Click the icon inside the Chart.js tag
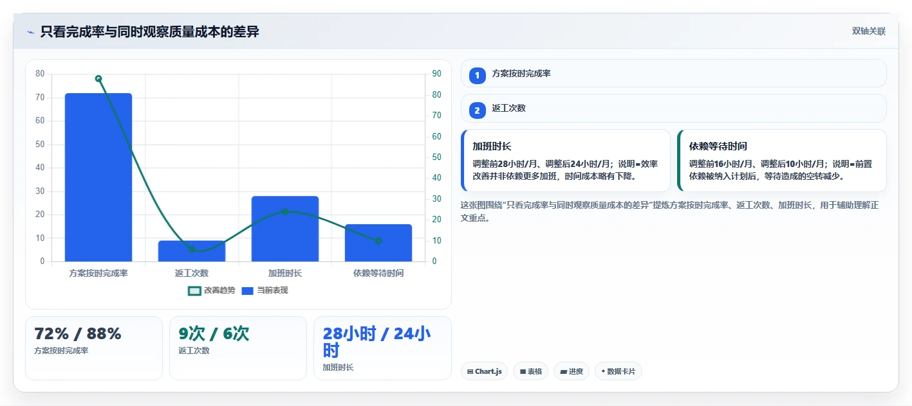The width and height of the screenshot is (912, 406). 470,371
